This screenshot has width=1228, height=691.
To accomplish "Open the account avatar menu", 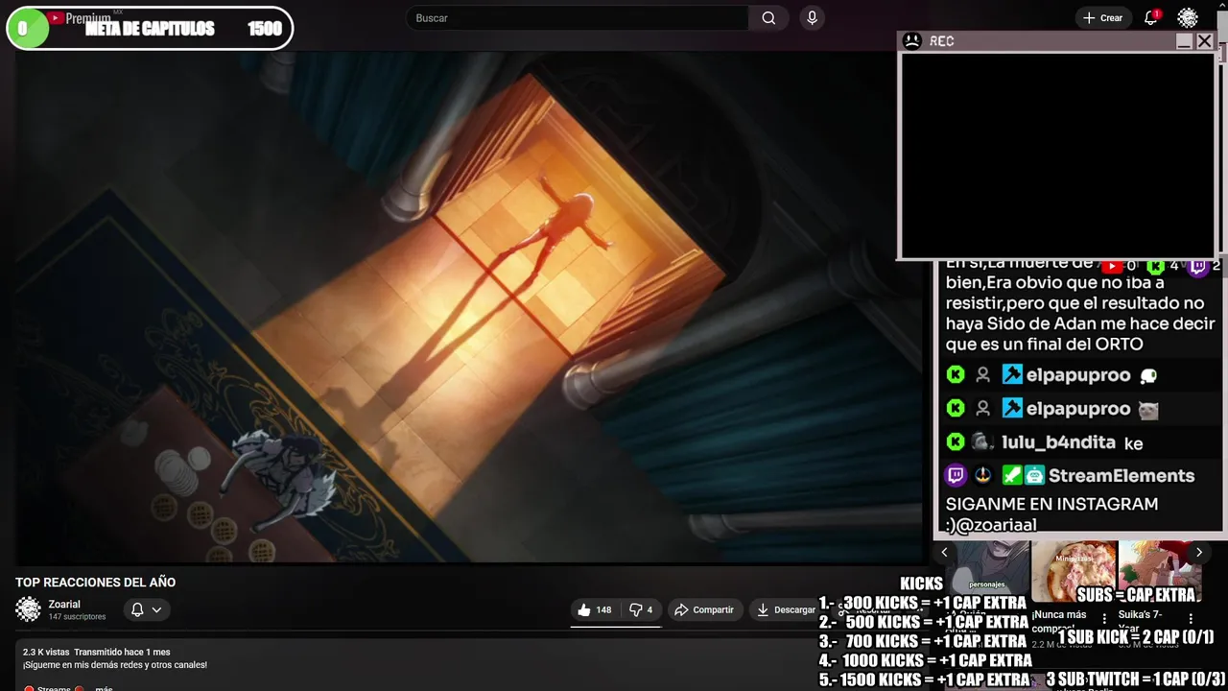I will point(1188,18).
